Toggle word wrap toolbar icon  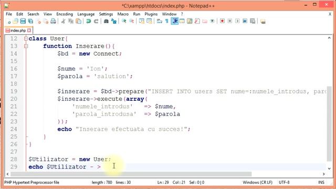click(x=159, y=21)
